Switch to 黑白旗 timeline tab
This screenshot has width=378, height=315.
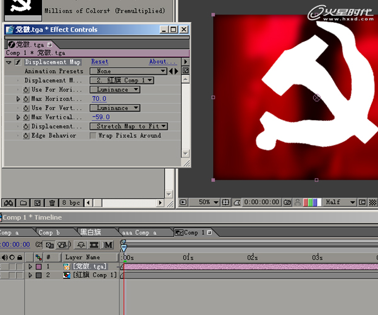tap(91, 232)
